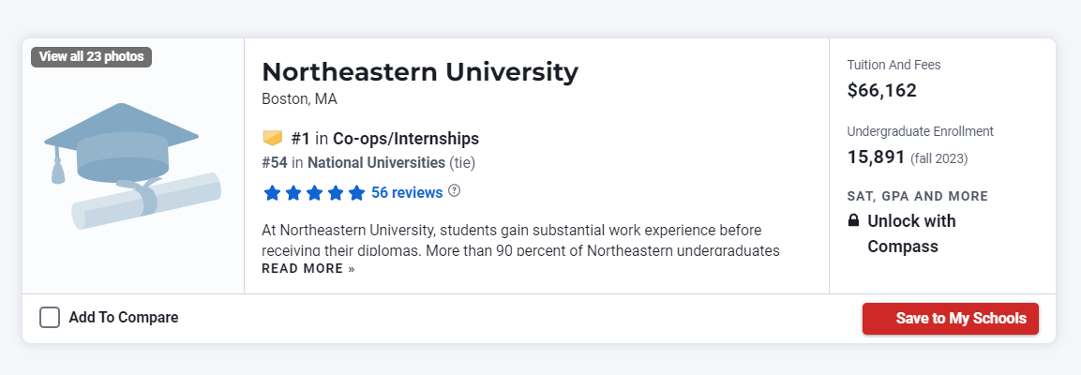
Task: Expand the description with READ MORE
Action: [x=308, y=268]
